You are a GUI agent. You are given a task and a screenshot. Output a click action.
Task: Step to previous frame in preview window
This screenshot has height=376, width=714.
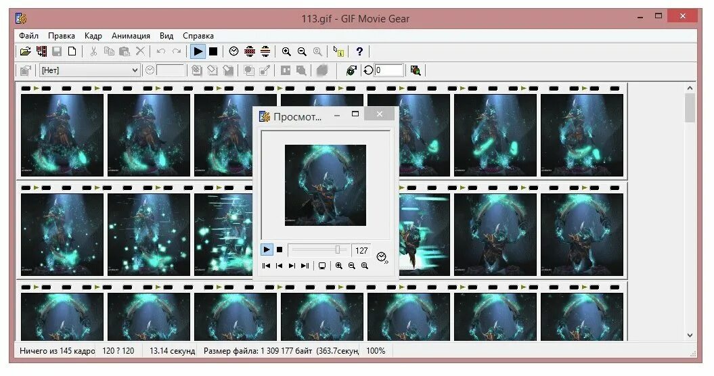pos(279,266)
